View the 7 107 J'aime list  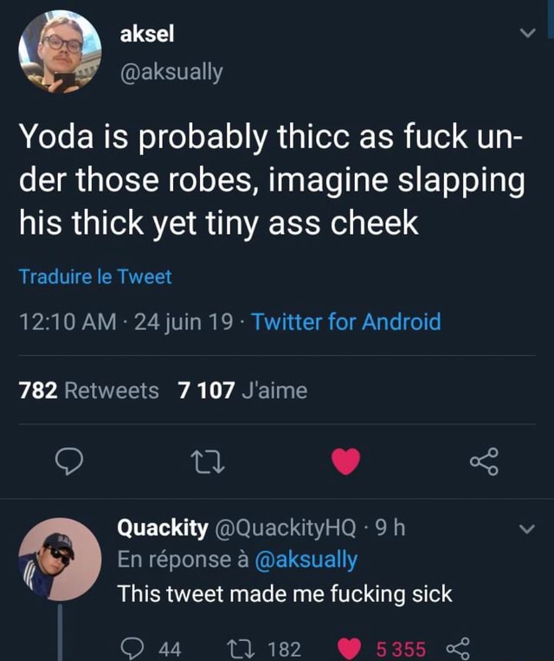(242, 391)
